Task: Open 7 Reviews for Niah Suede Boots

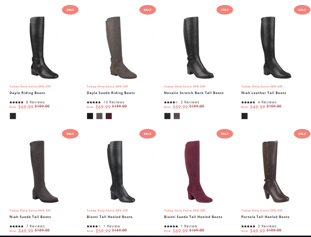Action: tap(35, 226)
